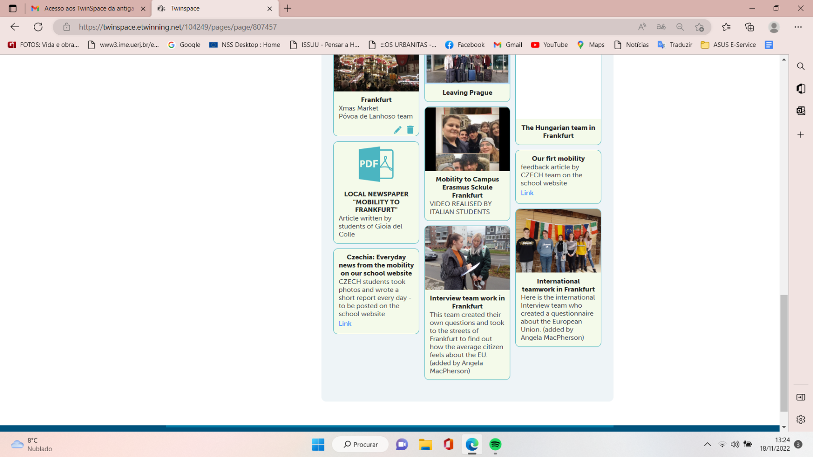Open sidebar settings gear
813x457 pixels.
click(801, 419)
